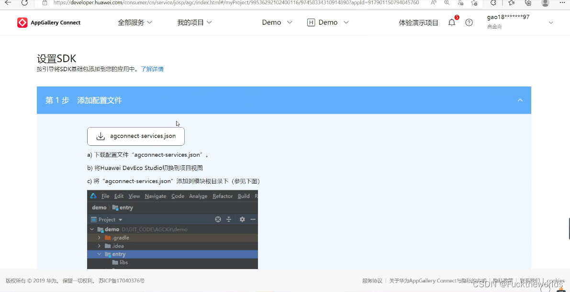Screen dimensions: 570x292
Task: Expand the Demo project selector
Action: tap(277, 22)
